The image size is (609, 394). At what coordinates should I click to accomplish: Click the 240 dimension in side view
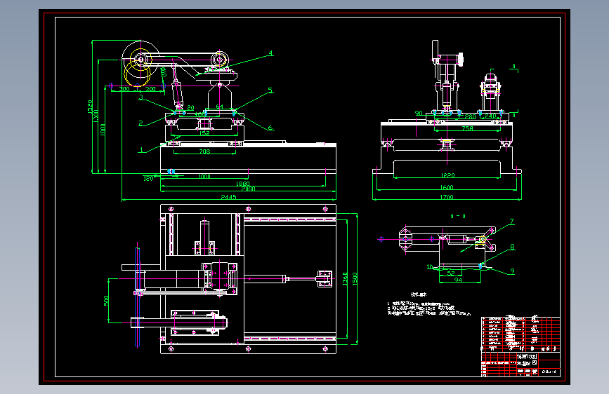pos(490,116)
